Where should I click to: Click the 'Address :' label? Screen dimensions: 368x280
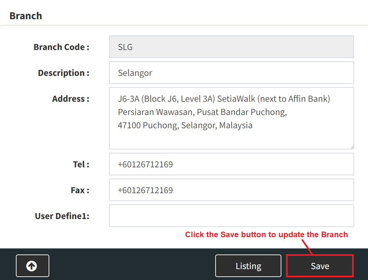click(x=71, y=99)
